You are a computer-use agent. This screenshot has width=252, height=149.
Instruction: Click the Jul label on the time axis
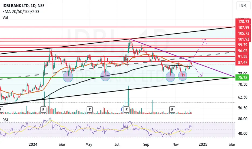[117, 144]
